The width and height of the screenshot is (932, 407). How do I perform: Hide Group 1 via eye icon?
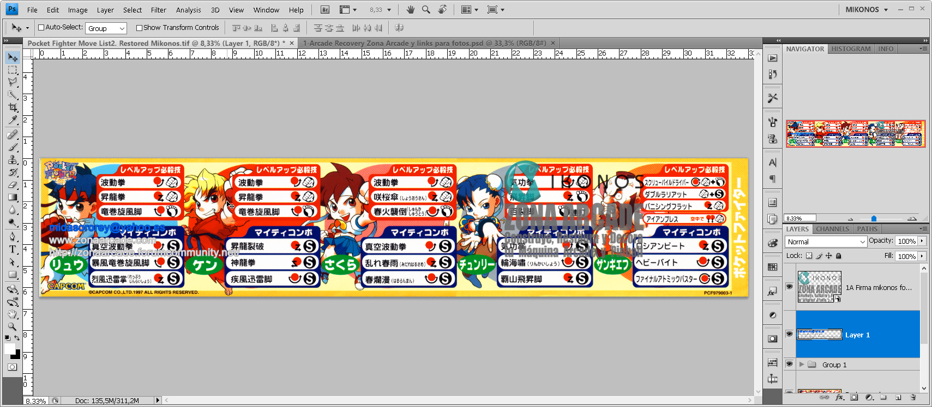(x=789, y=364)
